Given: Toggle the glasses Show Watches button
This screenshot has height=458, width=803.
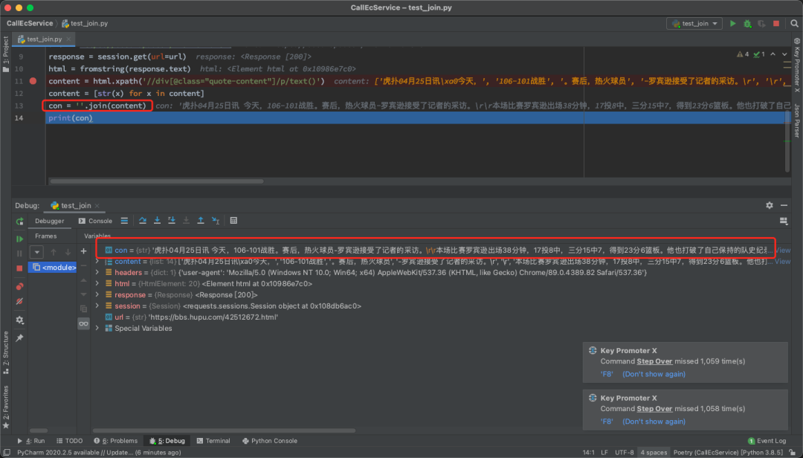Looking at the screenshot, I should coord(83,323).
